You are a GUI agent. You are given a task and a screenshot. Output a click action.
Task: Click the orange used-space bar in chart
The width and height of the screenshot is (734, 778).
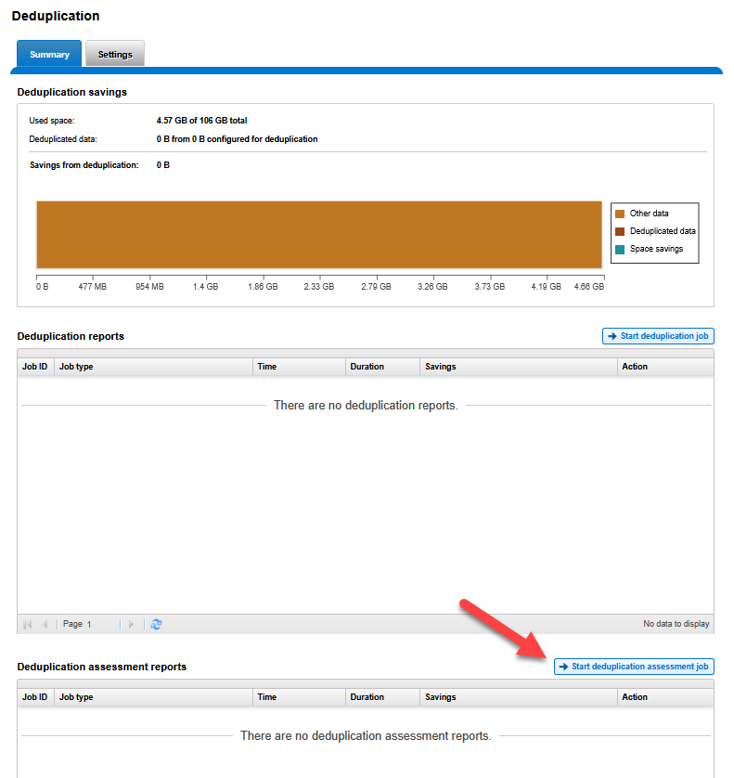point(319,237)
